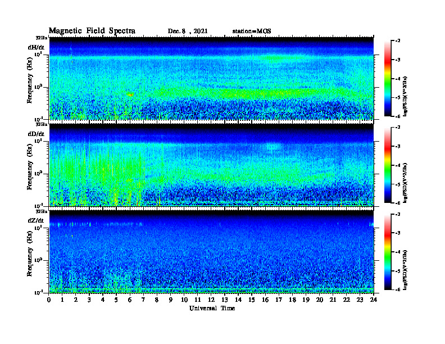
Task: Click the "Magnetic Field Spectra" title
Action: [x=92, y=31]
